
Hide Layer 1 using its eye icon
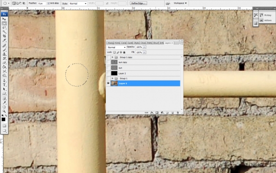[108, 83]
